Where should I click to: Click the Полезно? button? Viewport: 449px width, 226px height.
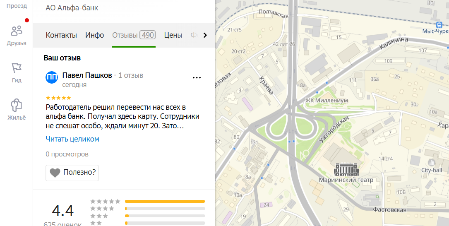click(72, 173)
